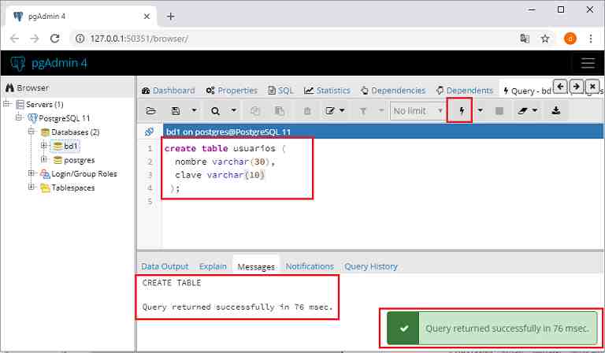Viewport: 605px width, 353px height.
Task: Open the Dashboard tab
Action: pos(169,91)
